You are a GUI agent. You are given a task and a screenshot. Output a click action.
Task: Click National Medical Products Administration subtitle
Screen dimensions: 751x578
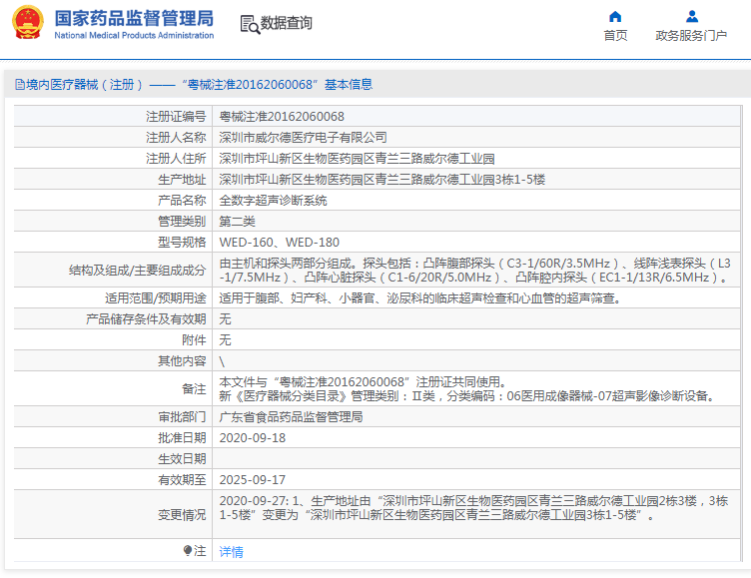(134, 35)
